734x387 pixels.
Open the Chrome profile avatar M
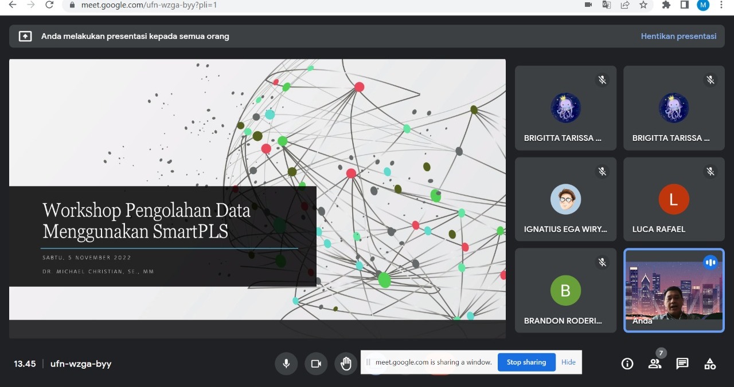(703, 5)
